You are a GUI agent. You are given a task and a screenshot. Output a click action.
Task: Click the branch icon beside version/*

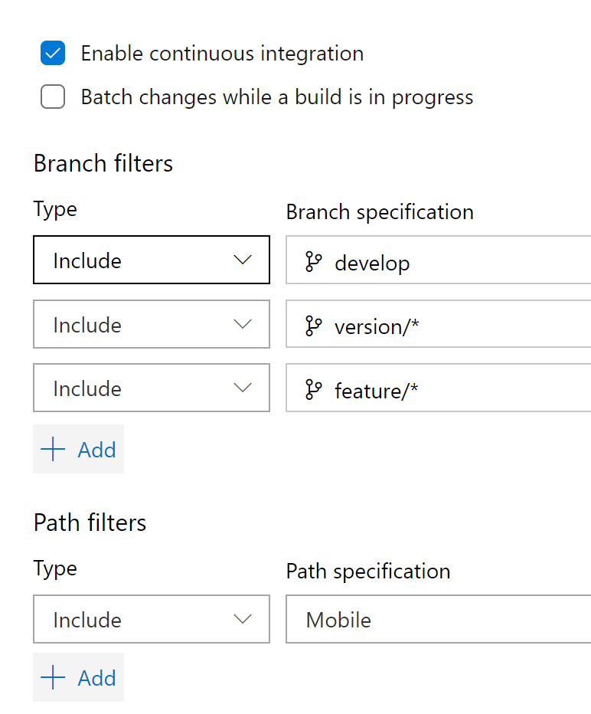tap(312, 326)
